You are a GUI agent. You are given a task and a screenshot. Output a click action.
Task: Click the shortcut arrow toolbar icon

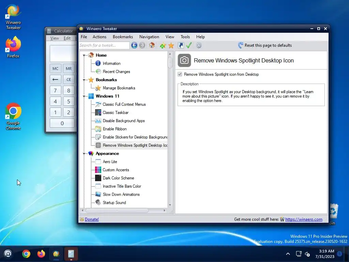pos(181,45)
